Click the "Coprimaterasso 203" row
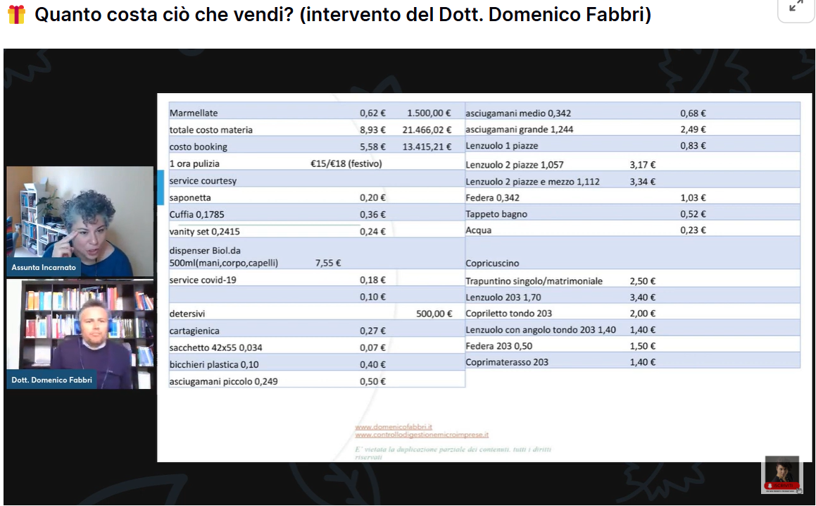The width and height of the screenshot is (816, 506). pyautogui.click(x=506, y=362)
